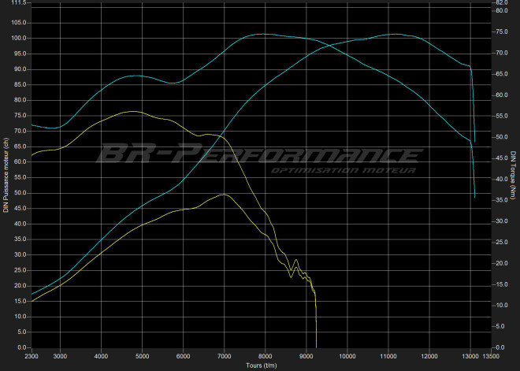This screenshot has height=371, width=520.
Task: Click the 82.0 top label on torque axis
Action: [x=501, y=3]
